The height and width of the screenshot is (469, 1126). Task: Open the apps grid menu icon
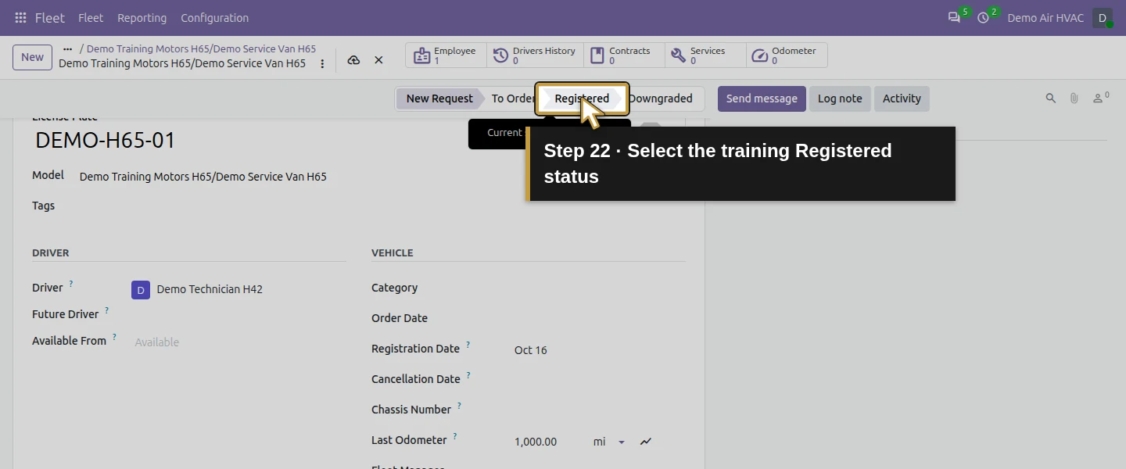pos(20,17)
